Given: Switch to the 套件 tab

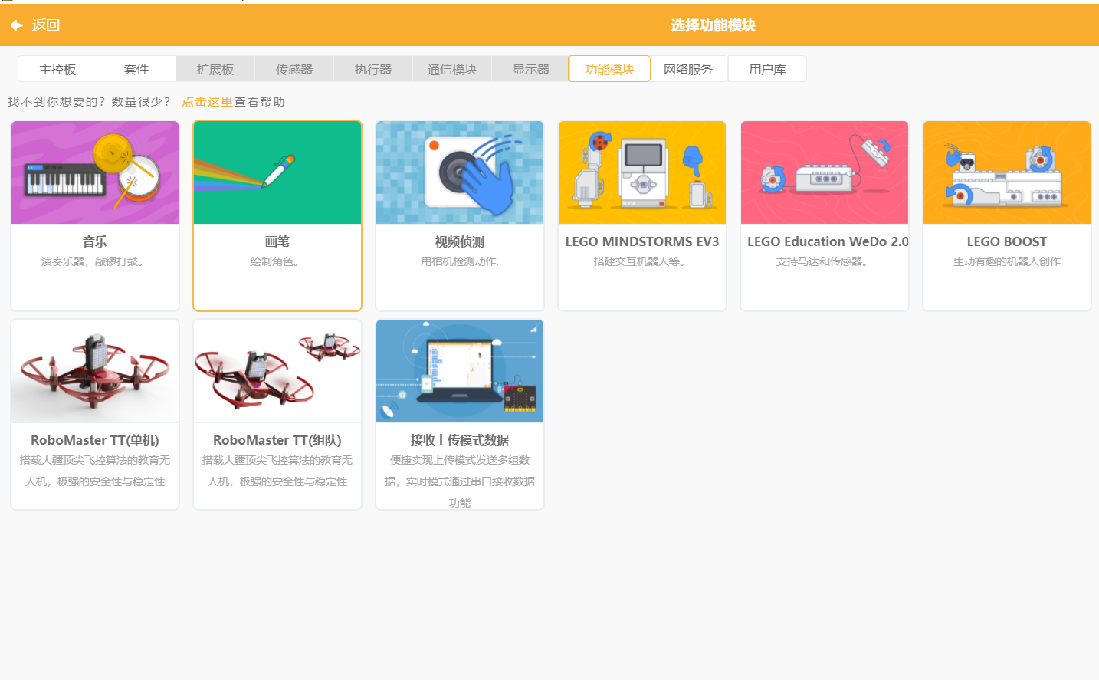Looking at the screenshot, I should tap(136, 69).
